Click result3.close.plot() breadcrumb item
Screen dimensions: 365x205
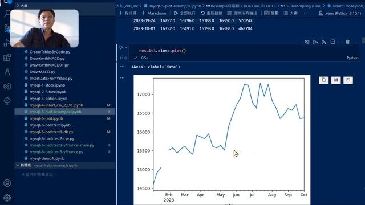pos(346,6)
